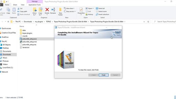Open History in the ribbon

point(89,15)
